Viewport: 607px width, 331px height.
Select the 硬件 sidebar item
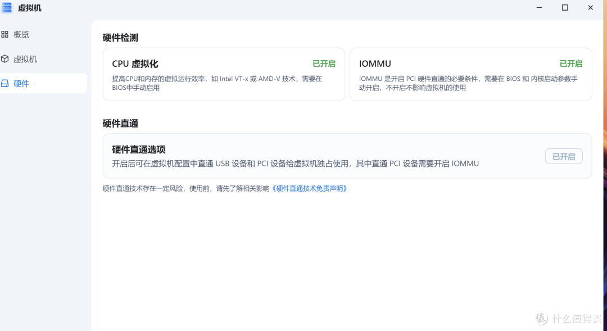(x=43, y=83)
